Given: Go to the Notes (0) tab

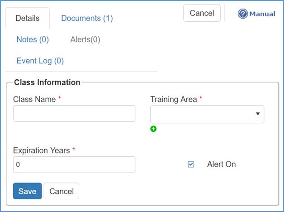Looking at the screenshot, I should (33, 39).
